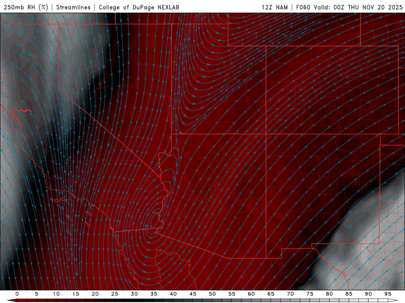
Task: Choose the "70" color scale label
Action: (290, 294)
